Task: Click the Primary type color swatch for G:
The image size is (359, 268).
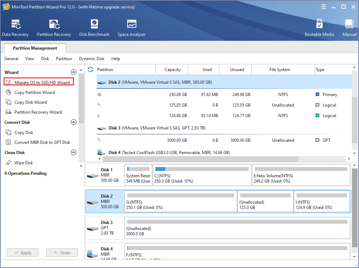Action: (317, 94)
